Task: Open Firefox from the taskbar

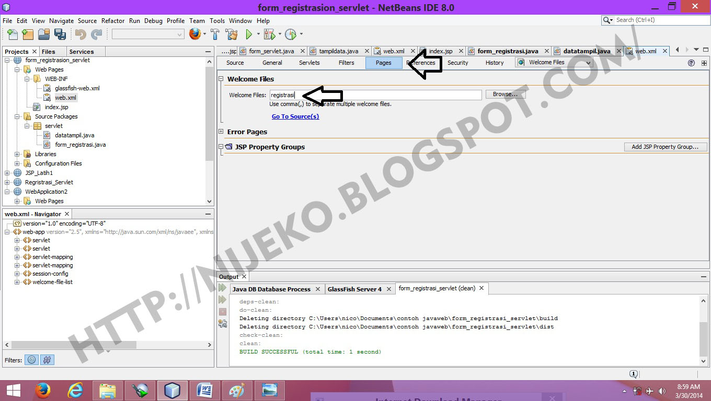Action: (43, 391)
